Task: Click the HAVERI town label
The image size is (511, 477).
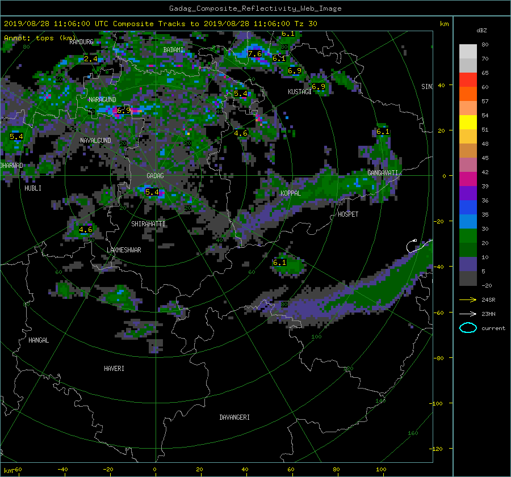Action: 114,369
